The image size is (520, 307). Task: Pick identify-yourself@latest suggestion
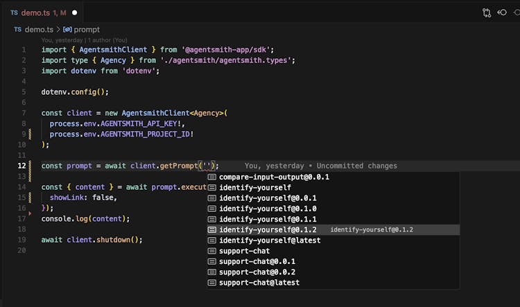333,240
